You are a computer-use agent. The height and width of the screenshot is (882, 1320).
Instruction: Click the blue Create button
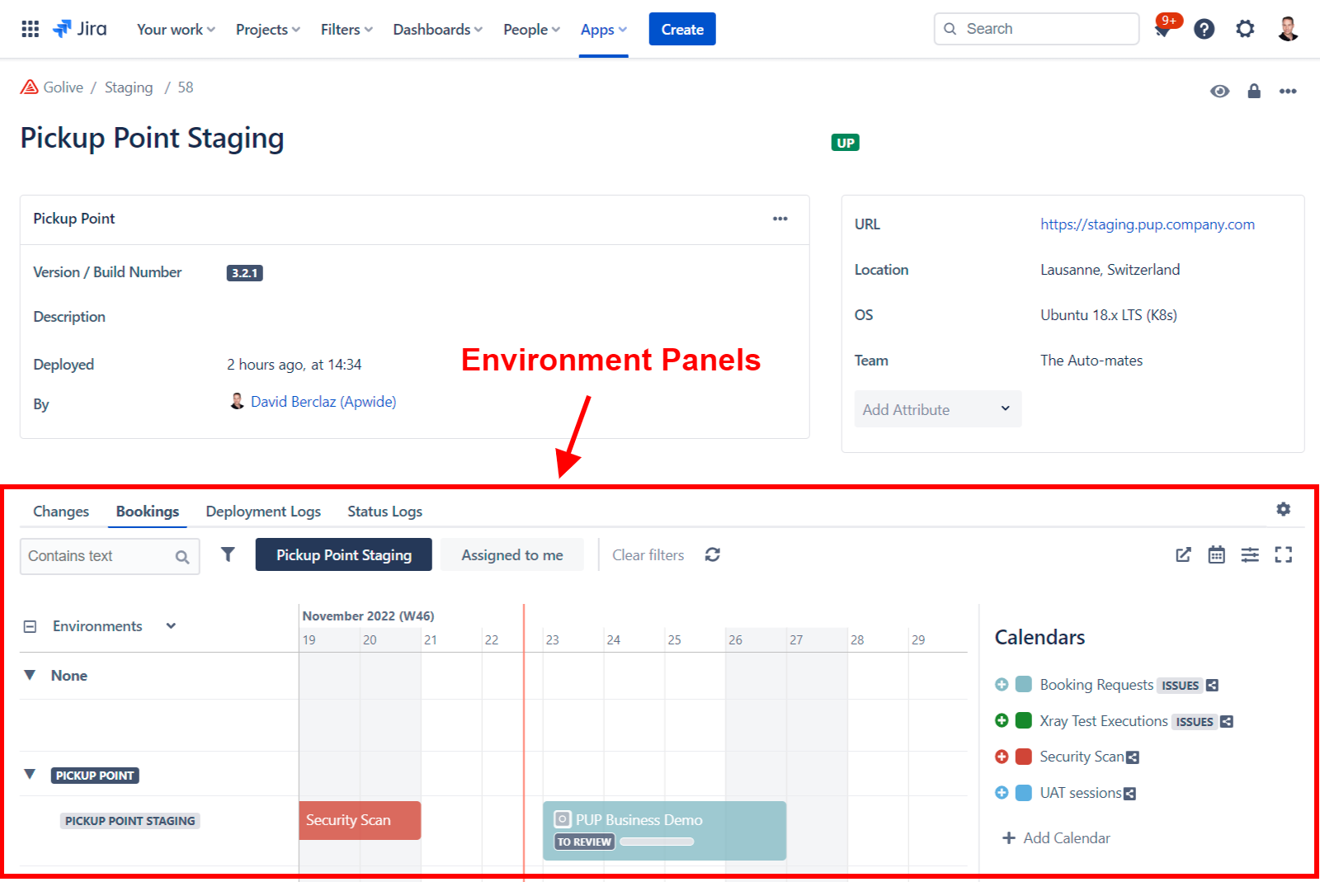tap(681, 29)
